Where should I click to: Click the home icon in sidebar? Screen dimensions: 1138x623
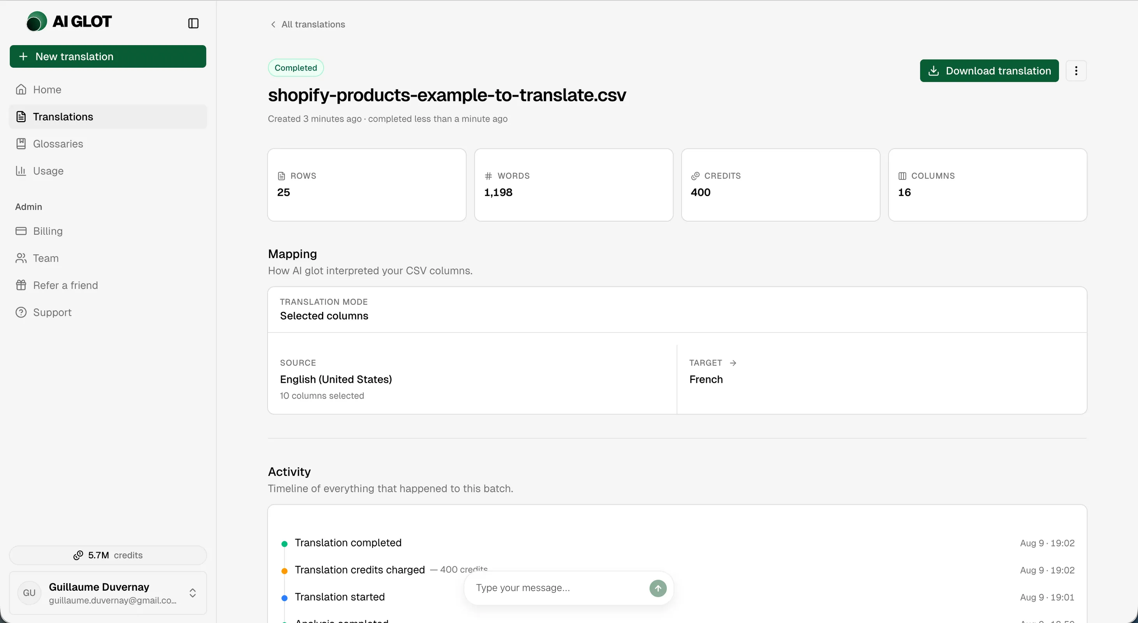(21, 90)
